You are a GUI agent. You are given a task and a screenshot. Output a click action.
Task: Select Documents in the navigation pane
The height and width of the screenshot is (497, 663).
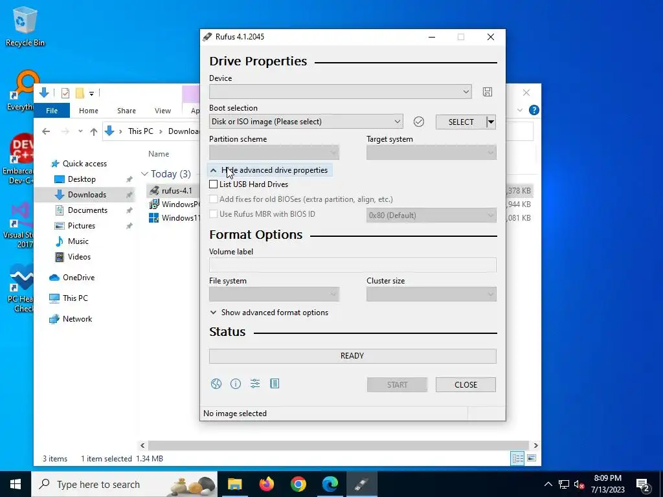[x=87, y=210]
